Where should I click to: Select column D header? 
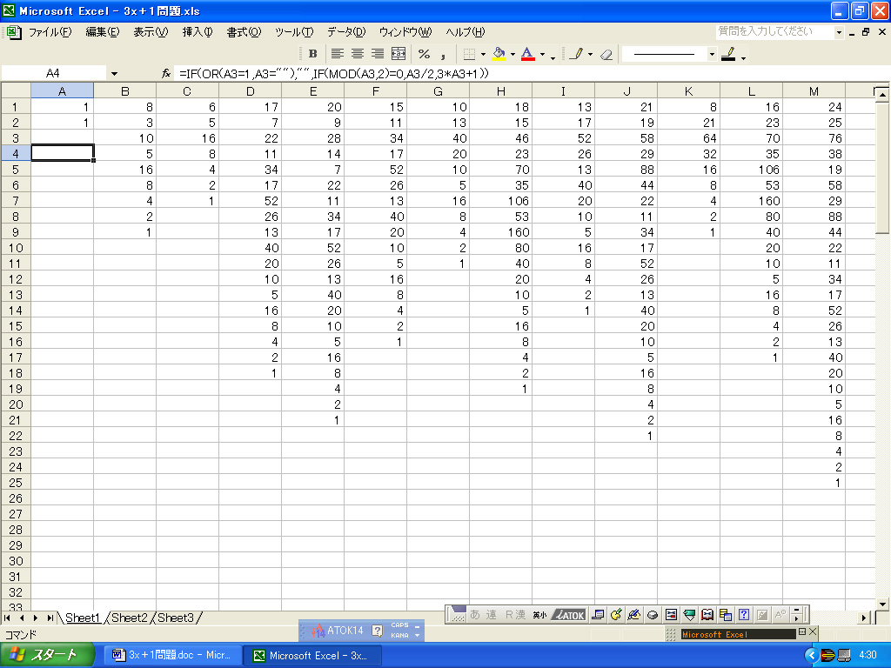(x=251, y=90)
